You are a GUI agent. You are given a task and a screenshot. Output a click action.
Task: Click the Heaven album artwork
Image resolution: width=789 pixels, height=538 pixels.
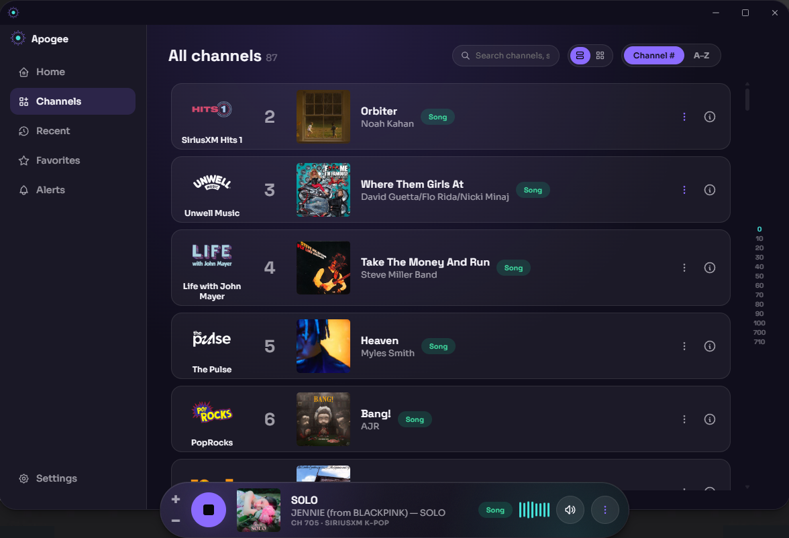click(x=323, y=346)
